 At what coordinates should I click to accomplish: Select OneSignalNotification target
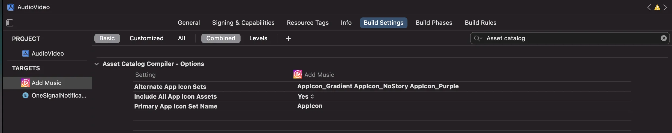coord(59,96)
